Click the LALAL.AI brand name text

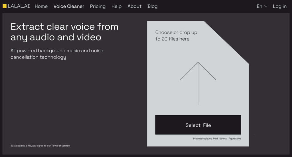[x=19, y=6]
